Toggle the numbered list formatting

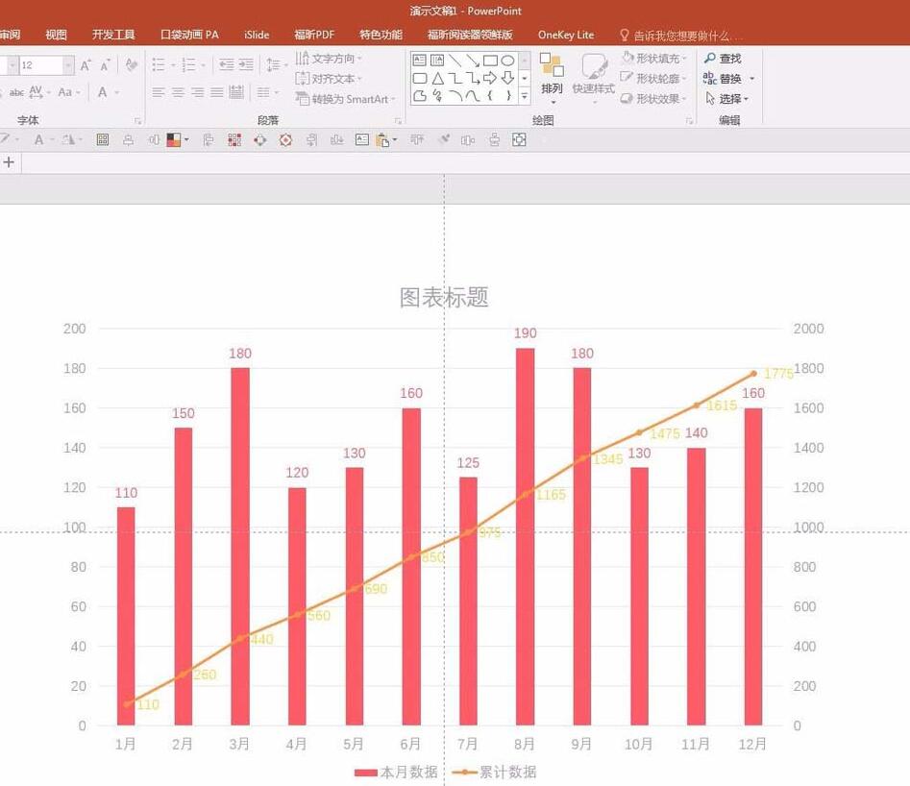(186, 64)
